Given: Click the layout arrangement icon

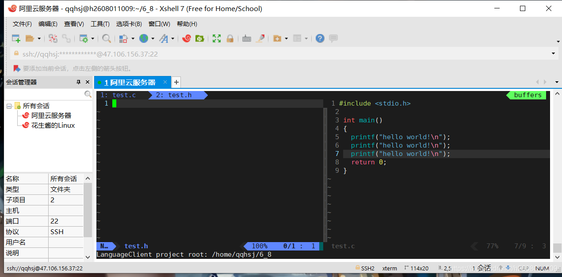Looking at the screenshot, I should [x=297, y=38].
